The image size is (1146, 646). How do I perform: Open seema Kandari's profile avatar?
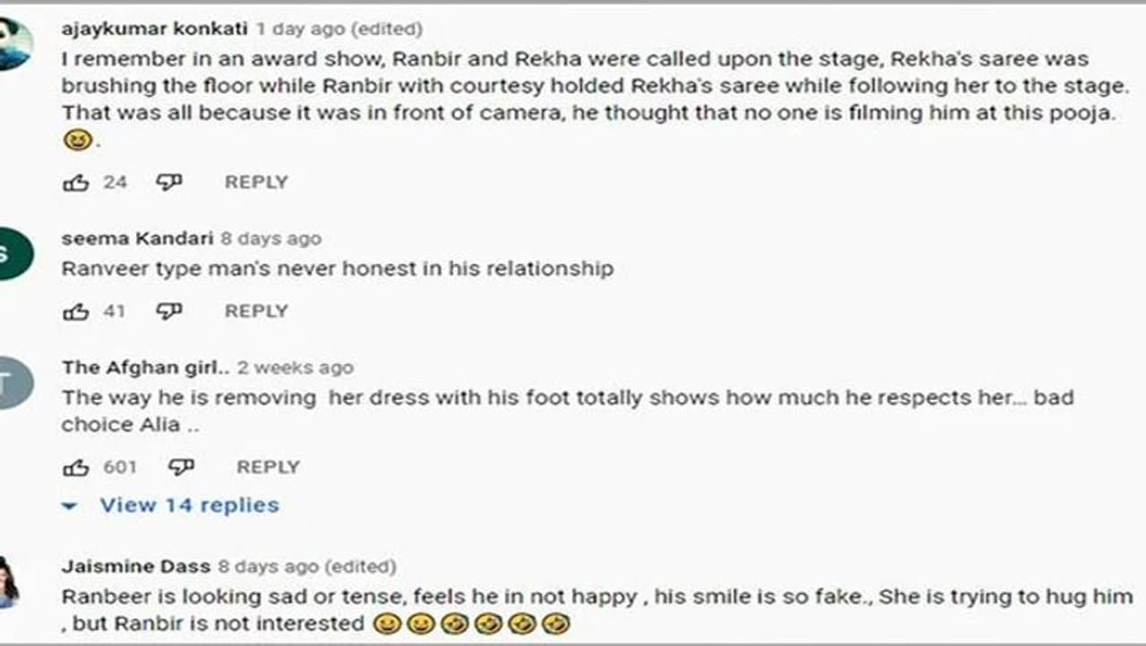click(x=13, y=254)
